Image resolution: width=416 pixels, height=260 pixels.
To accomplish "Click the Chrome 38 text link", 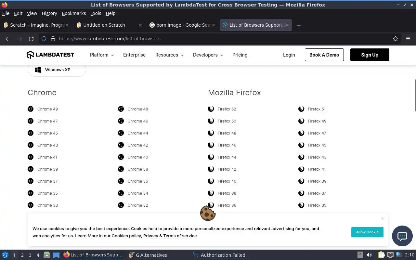I will [138, 169].
